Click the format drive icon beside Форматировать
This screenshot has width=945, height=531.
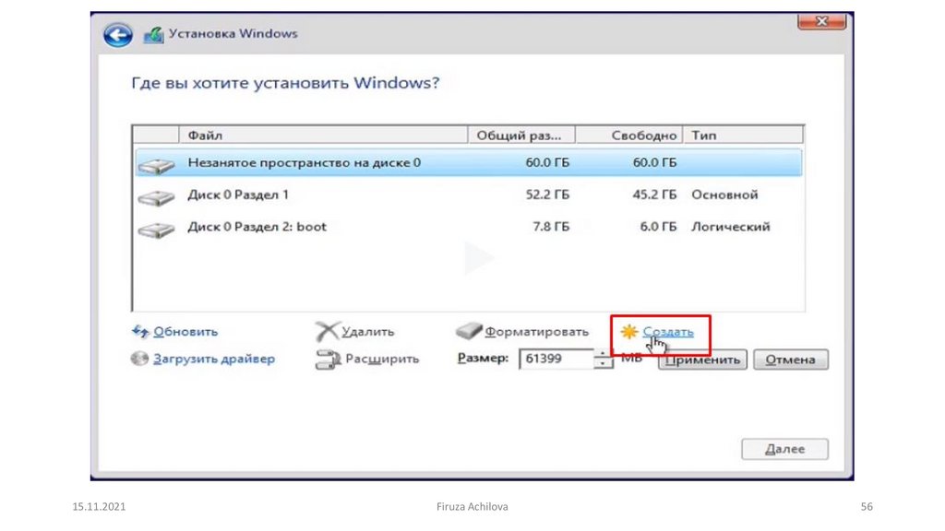[x=469, y=331]
